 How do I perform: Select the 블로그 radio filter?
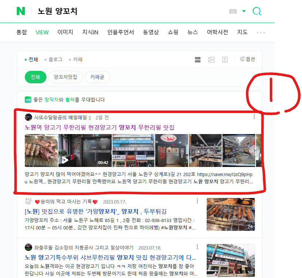(53, 60)
